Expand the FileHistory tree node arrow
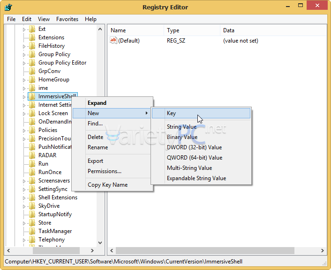Viewport: 331px width, 270px height. (24, 47)
